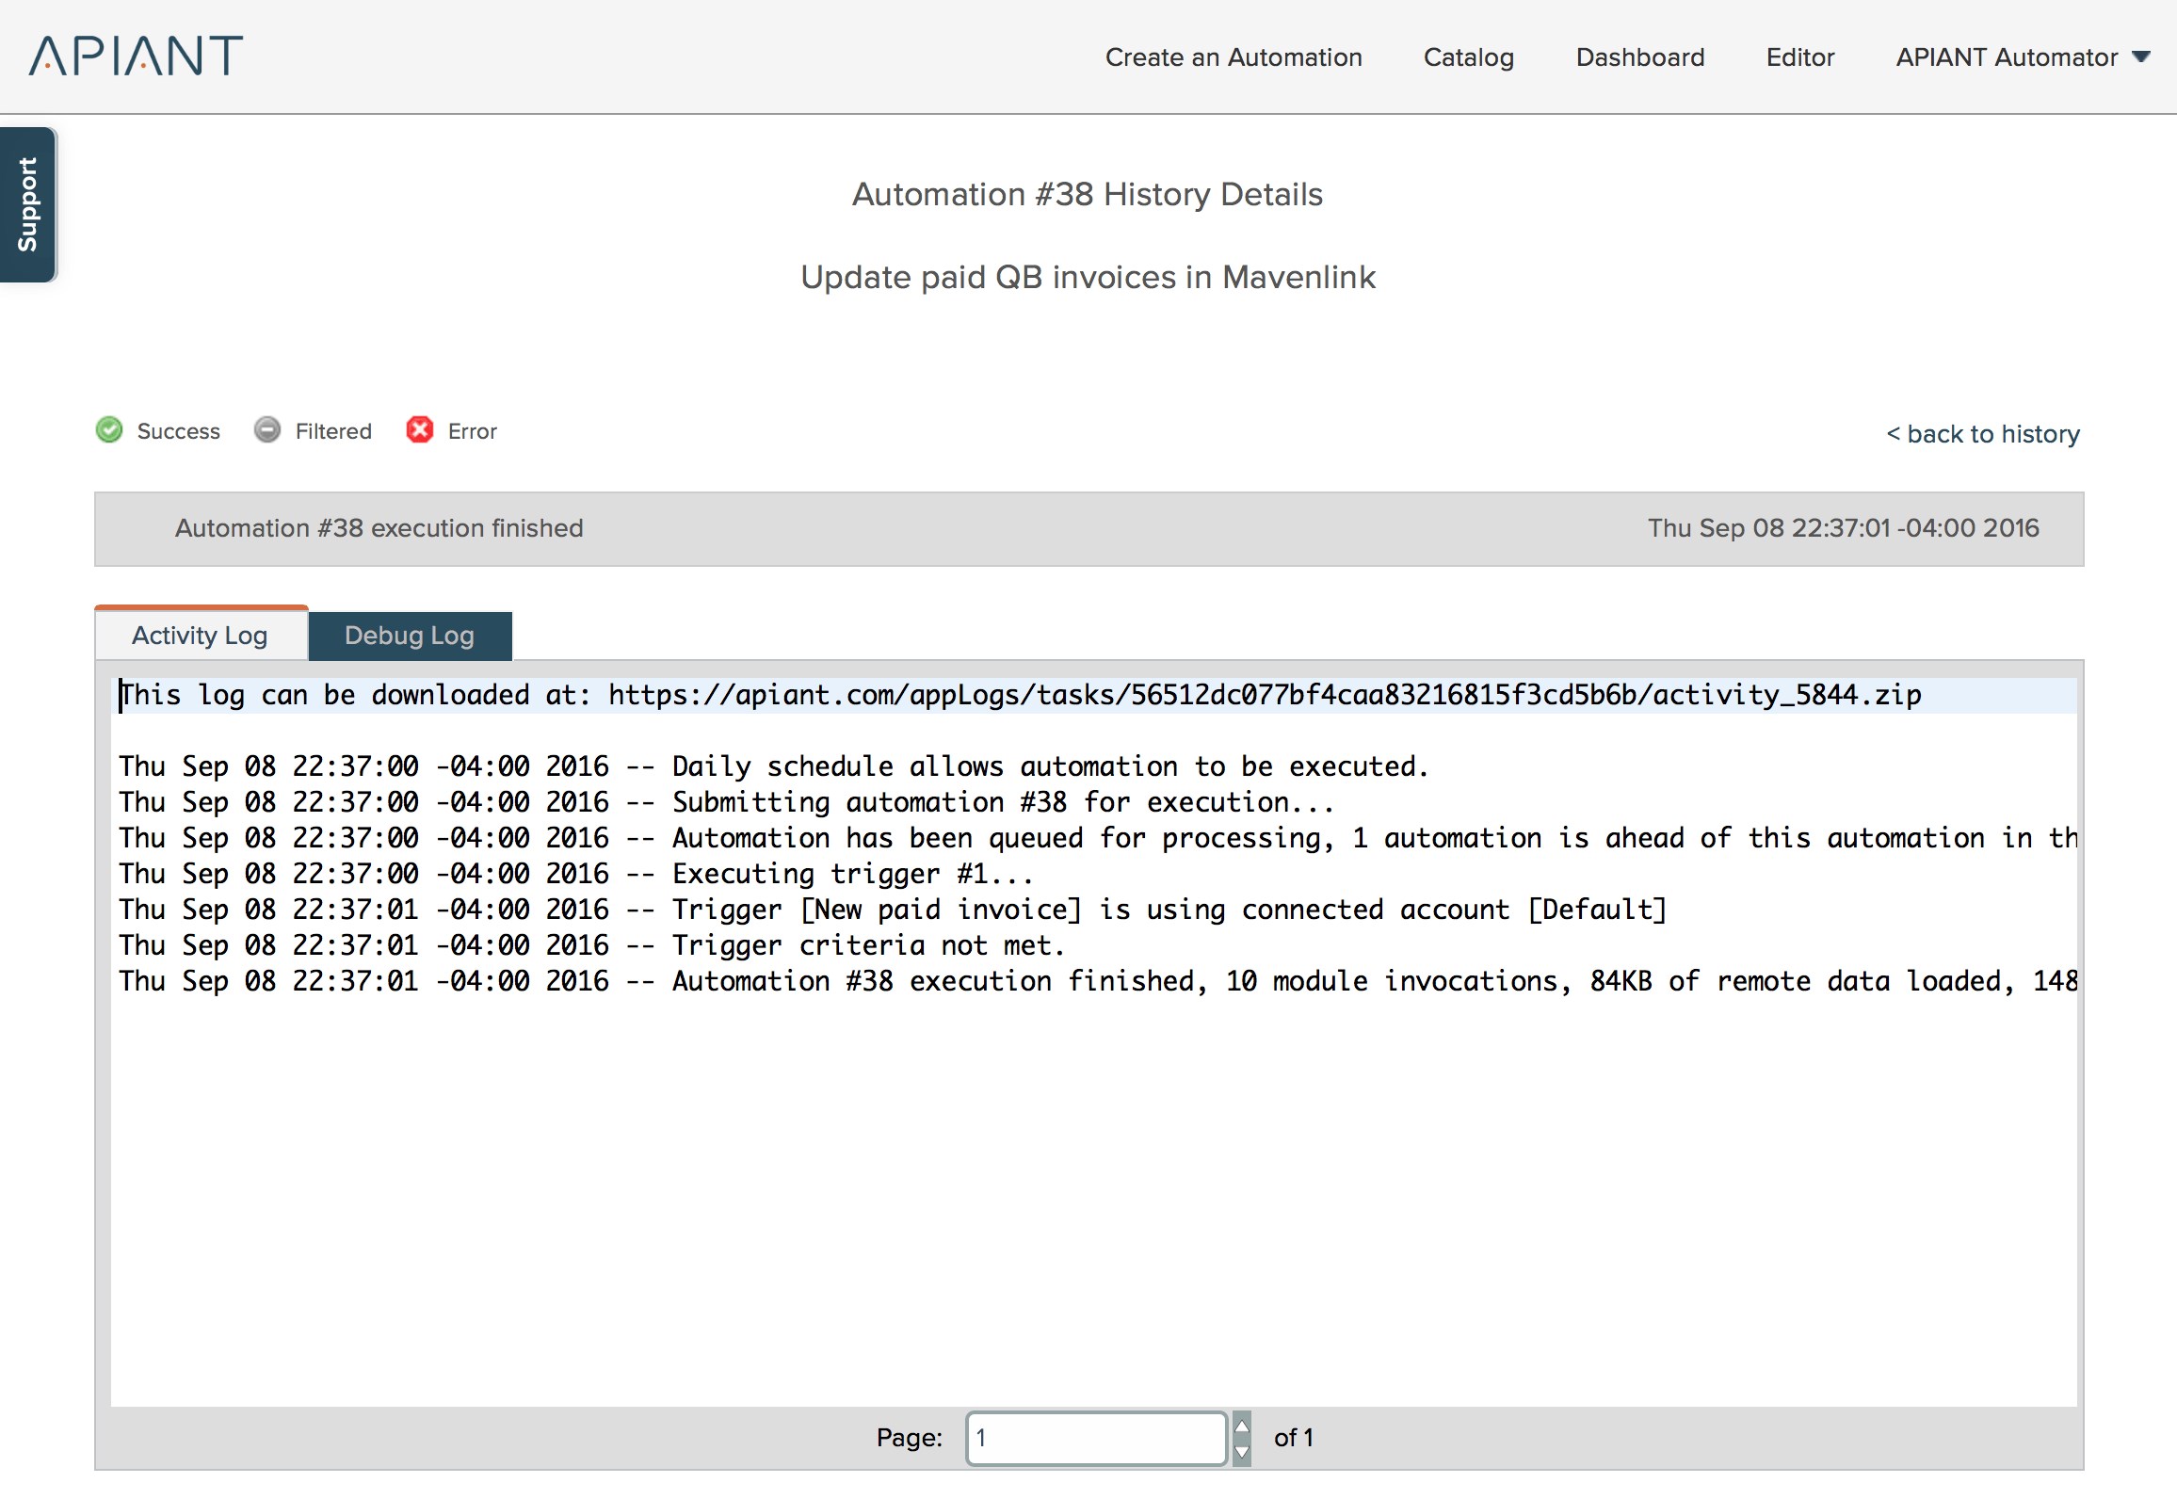Expand the APIANT Automator dropdown
The width and height of the screenshot is (2177, 1499).
pyautogui.click(x=2023, y=57)
